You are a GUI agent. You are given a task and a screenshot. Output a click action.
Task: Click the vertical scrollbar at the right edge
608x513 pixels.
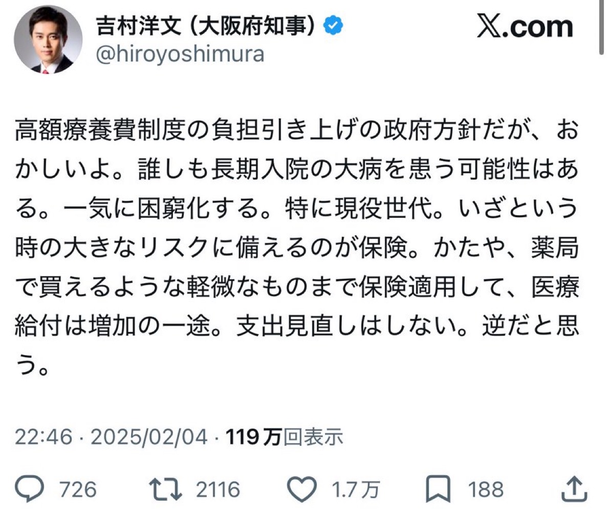pos(602,26)
